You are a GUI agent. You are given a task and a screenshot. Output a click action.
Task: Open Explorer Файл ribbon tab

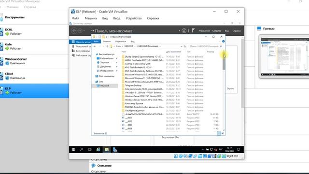pyautogui.click(x=96, y=42)
